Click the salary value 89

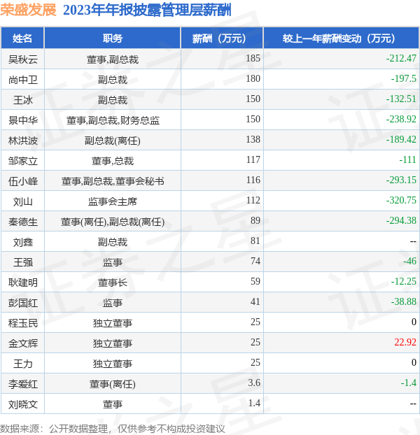[255, 220]
